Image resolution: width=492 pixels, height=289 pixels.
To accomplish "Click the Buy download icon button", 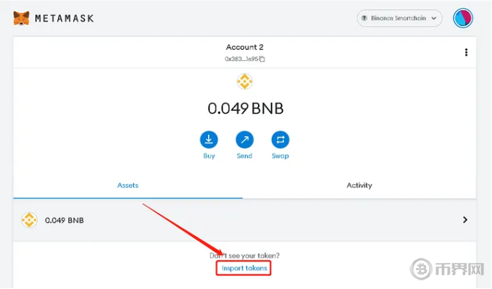I will [209, 140].
